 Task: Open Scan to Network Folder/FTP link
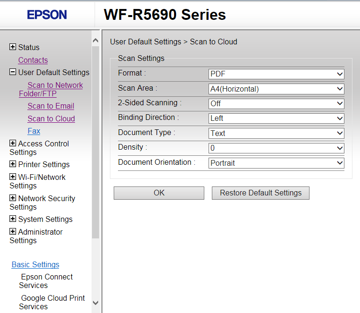coord(51,89)
